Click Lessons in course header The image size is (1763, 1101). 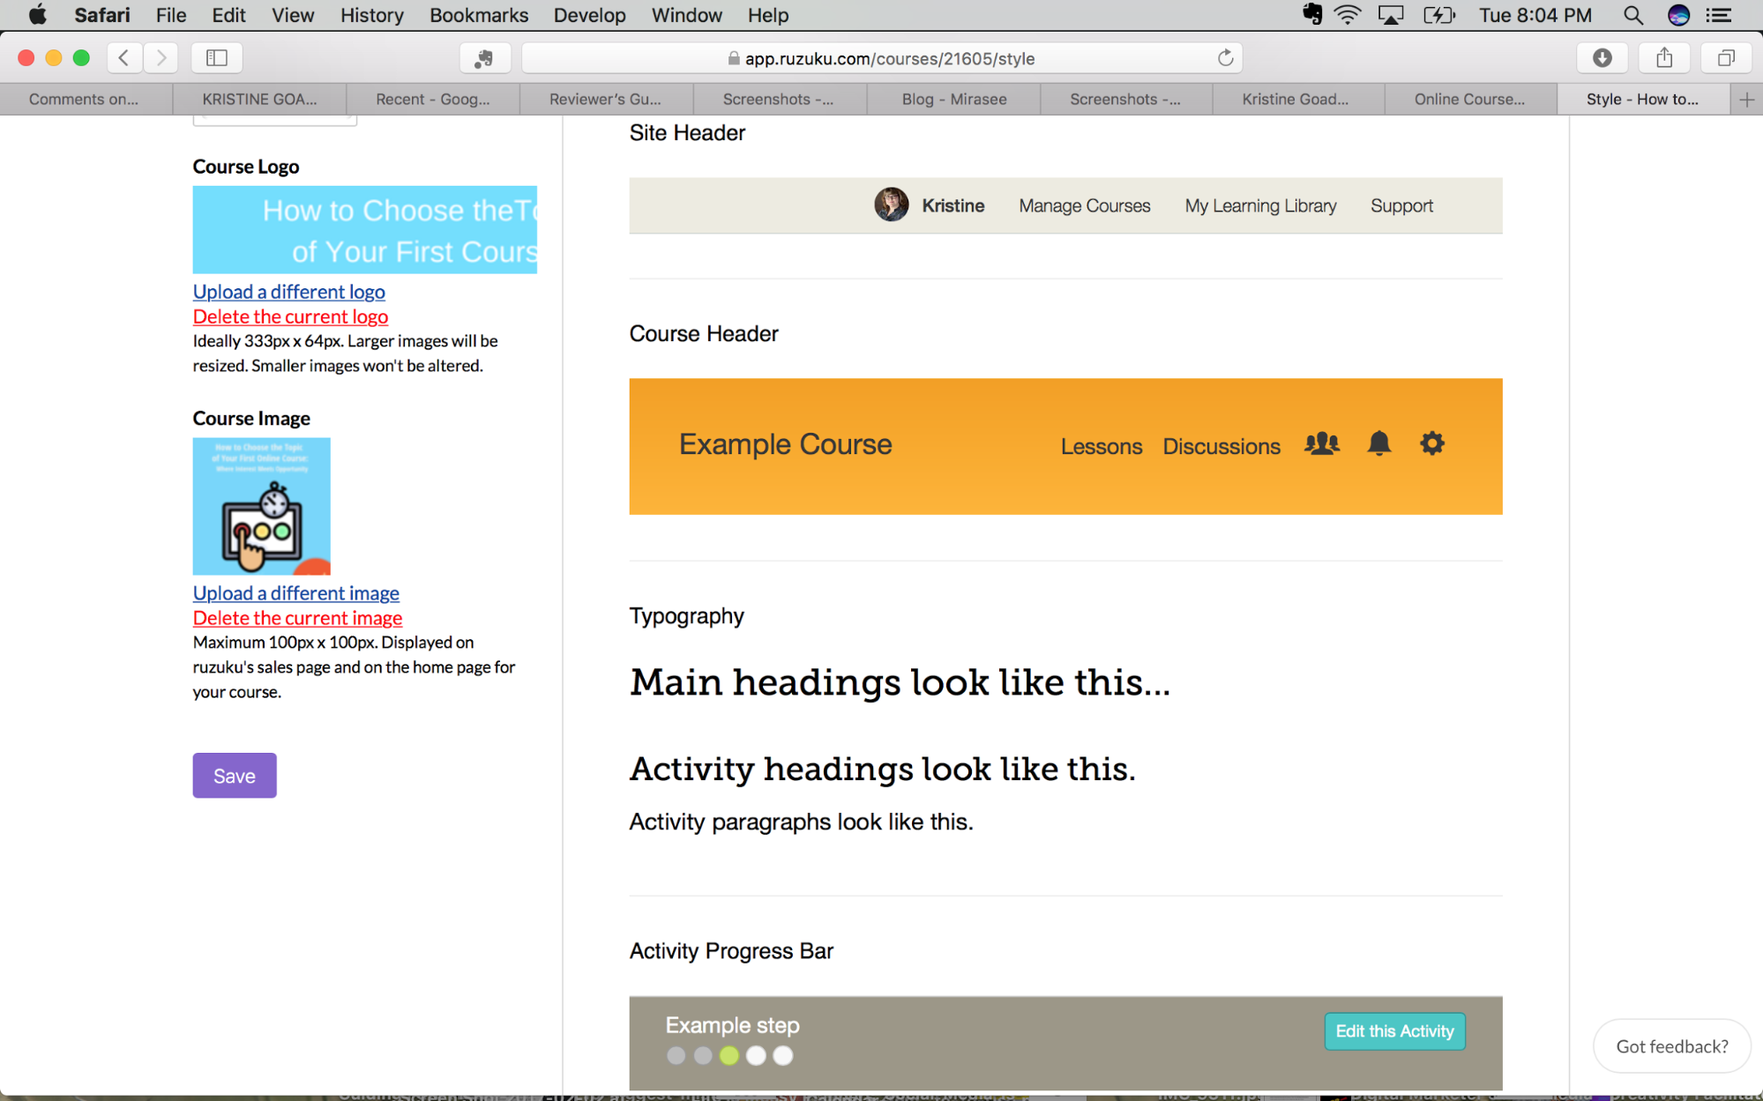coord(1101,447)
